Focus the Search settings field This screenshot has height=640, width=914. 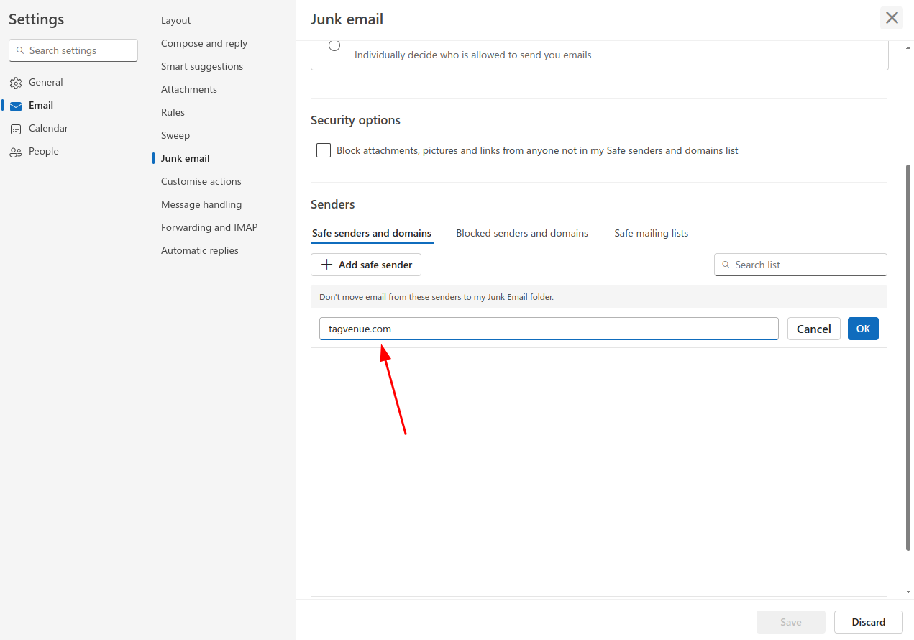(73, 50)
